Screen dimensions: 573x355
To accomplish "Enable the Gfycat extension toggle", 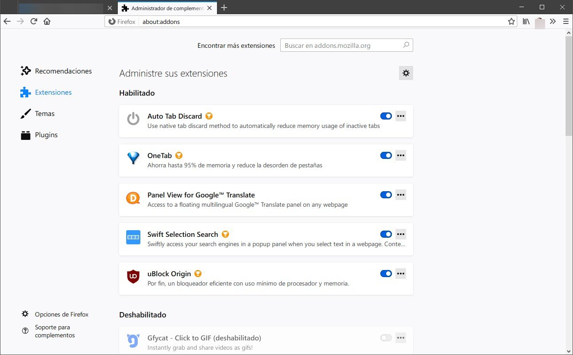I will pyautogui.click(x=386, y=338).
